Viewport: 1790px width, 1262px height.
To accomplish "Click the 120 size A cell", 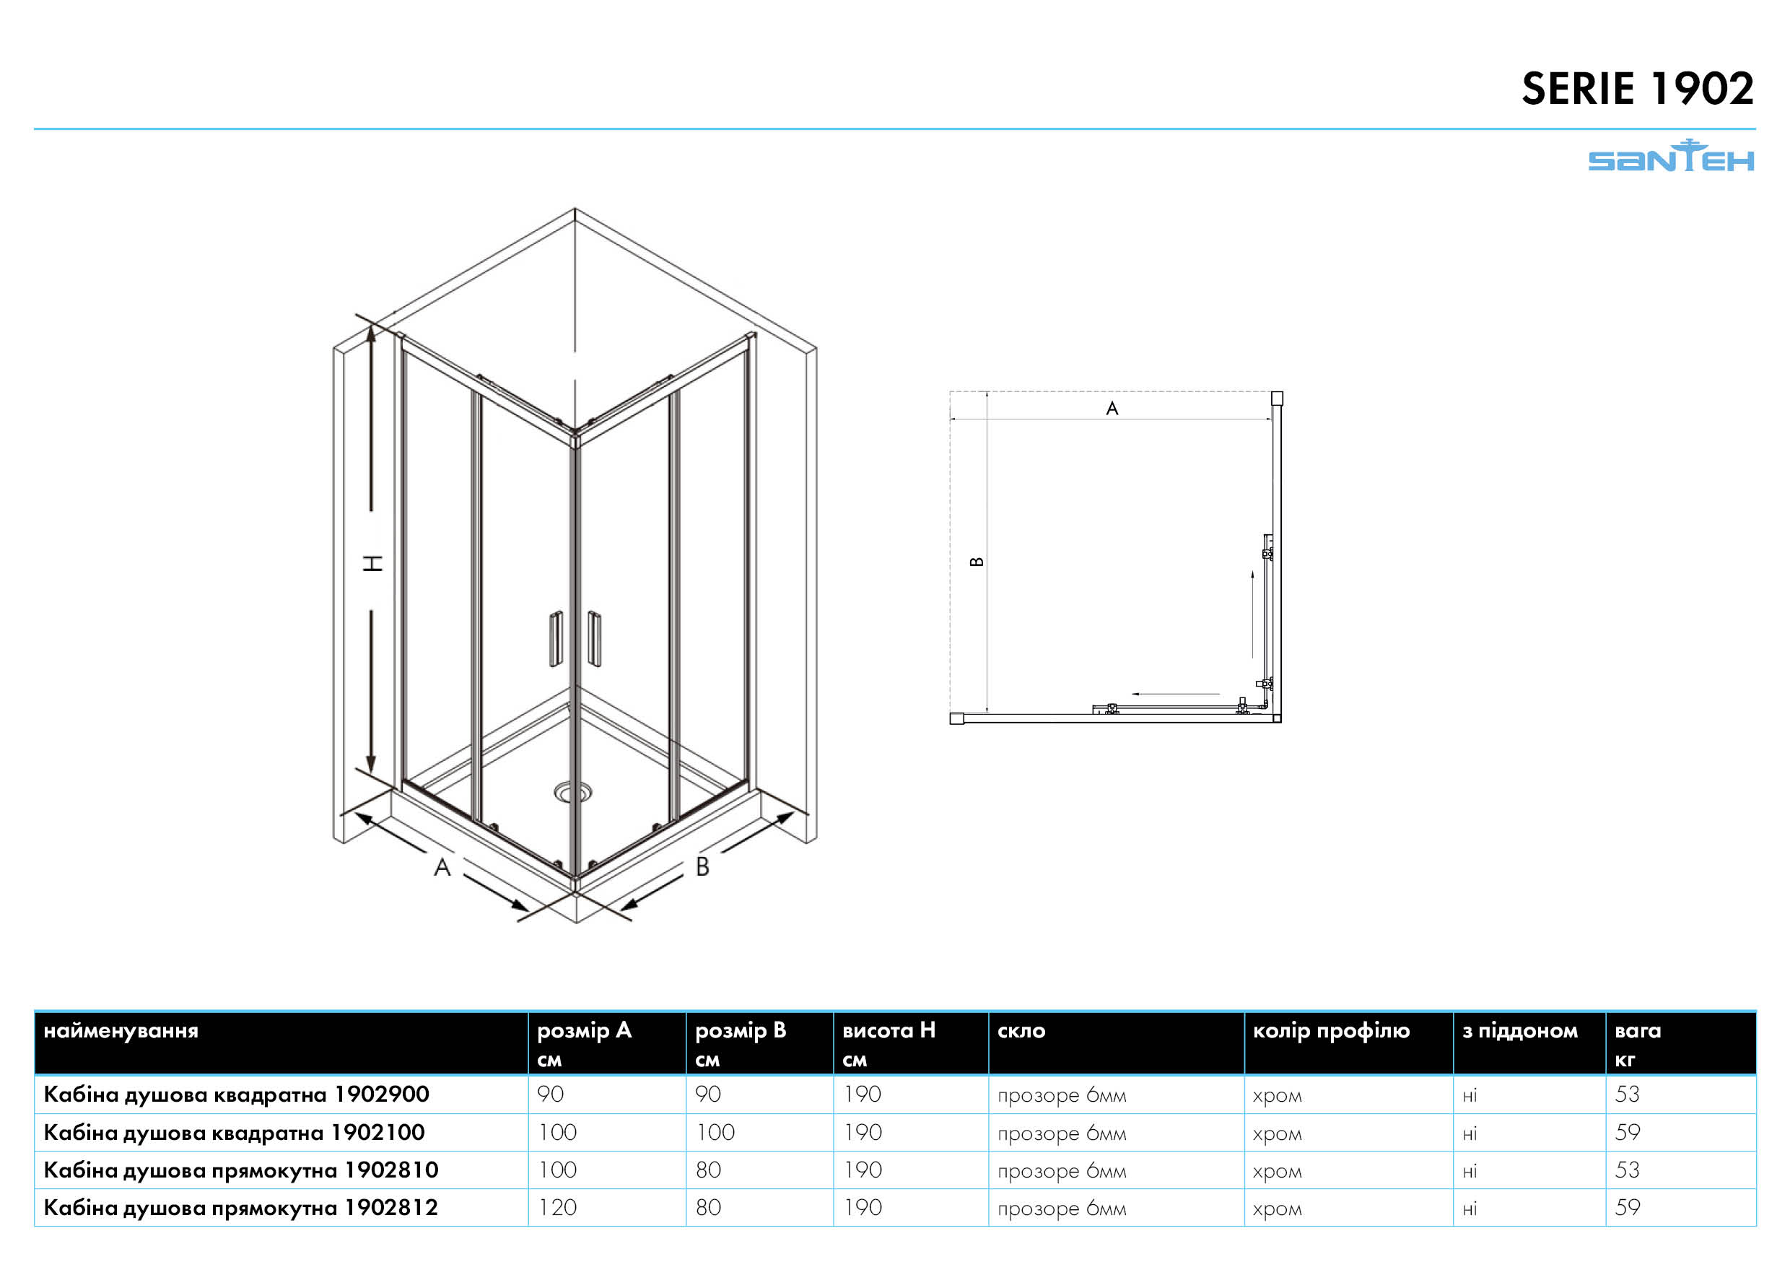I will click(x=558, y=1207).
